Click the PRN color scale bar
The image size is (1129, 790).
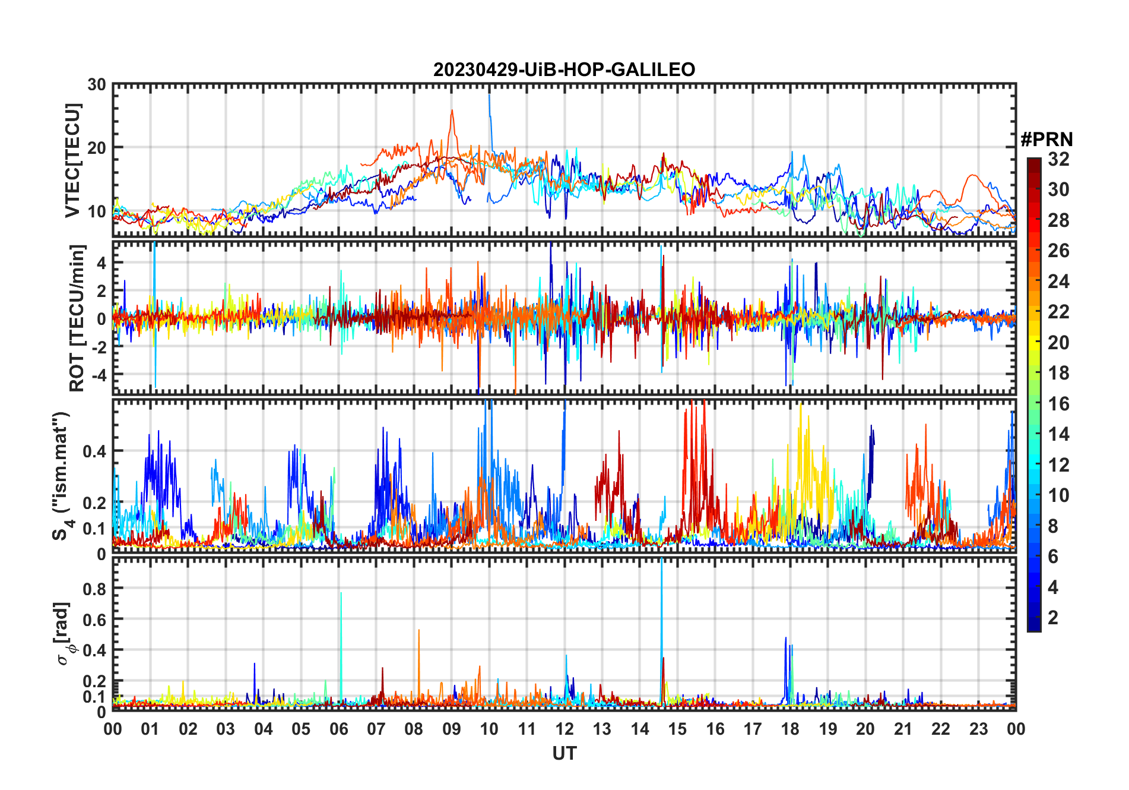coord(1034,394)
